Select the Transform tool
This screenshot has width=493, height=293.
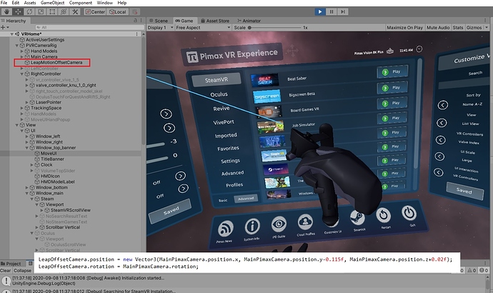pos(64,12)
